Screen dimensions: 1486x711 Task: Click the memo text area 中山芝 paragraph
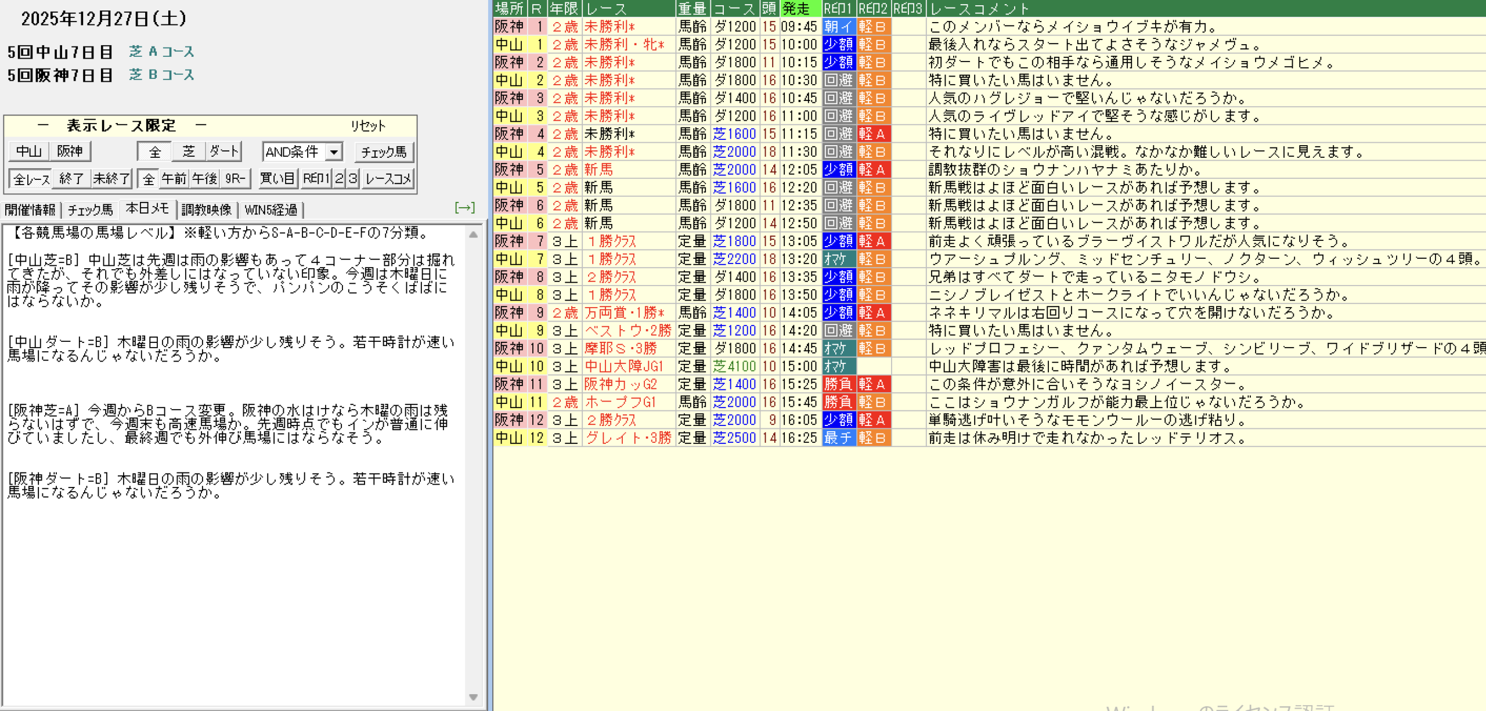pyautogui.click(x=230, y=280)
